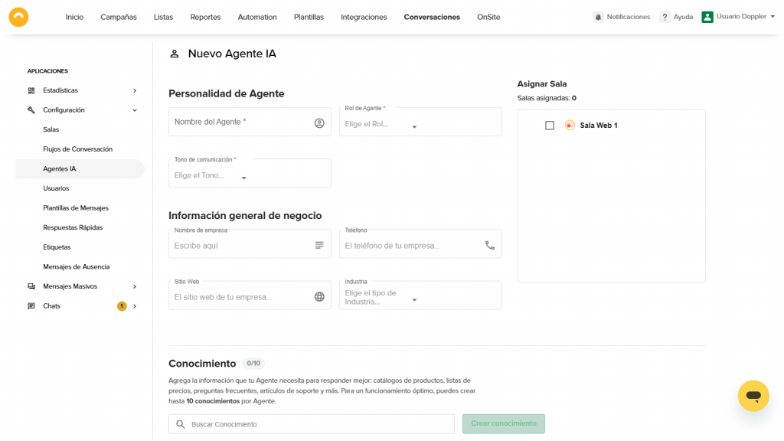Click the Sala Web 1 room icon
The width and height of the screenshot is (784, 441).
point(570,125)
